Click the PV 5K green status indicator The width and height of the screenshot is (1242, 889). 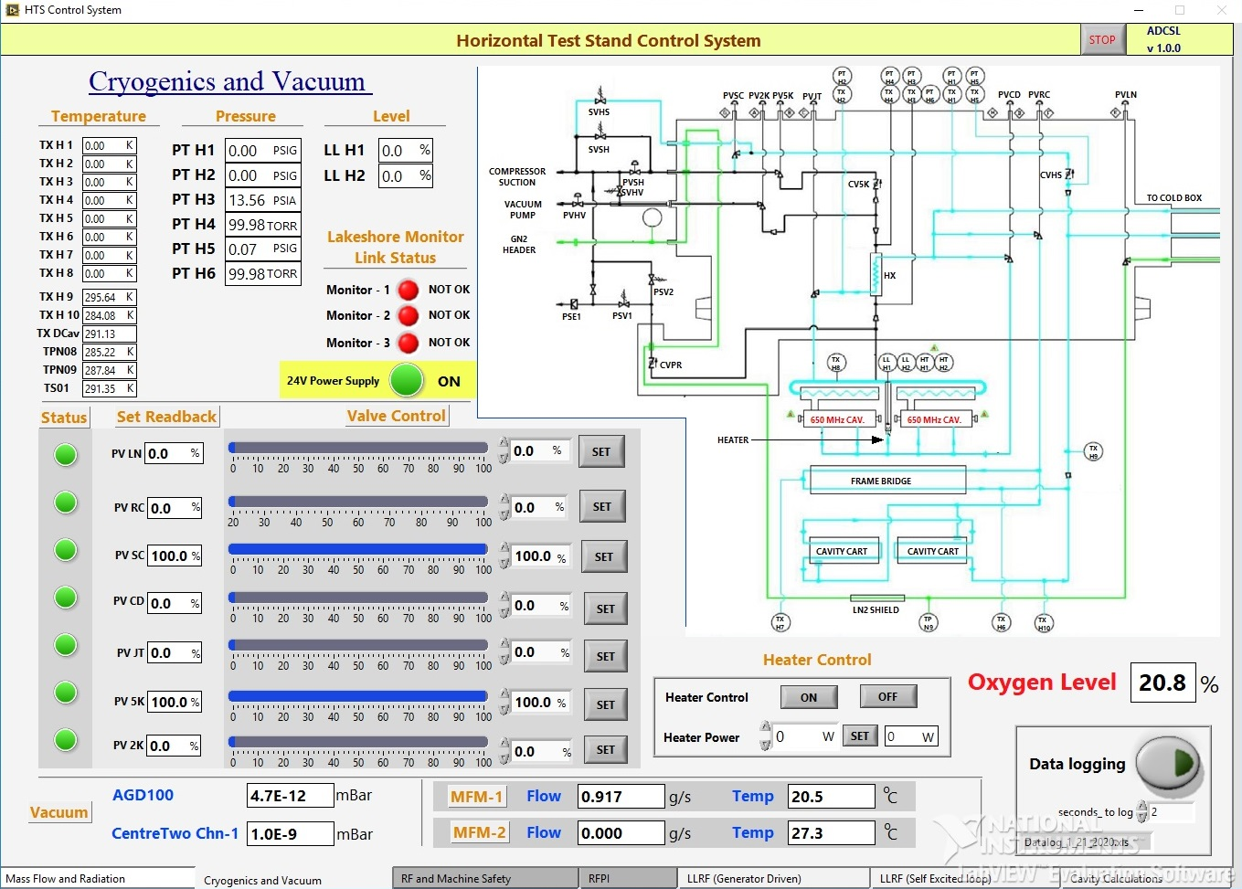(x=66, y=692)
